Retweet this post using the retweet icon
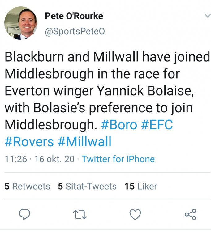Screen dimensions: 211x232 (80, 214)
